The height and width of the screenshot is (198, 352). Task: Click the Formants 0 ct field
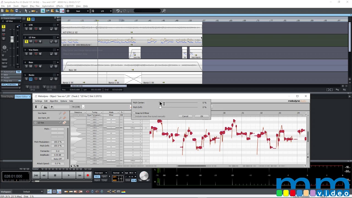click(x=57, y=151)
